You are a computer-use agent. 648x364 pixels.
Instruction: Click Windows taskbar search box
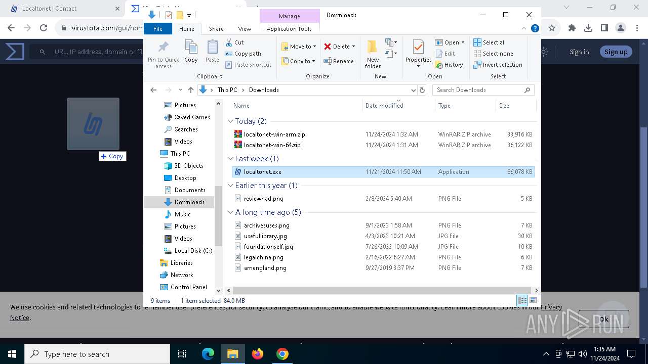click(x=97, y=354)
